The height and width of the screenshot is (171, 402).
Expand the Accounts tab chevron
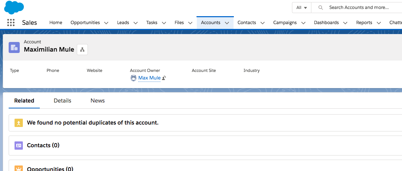[x=227, y=23]
